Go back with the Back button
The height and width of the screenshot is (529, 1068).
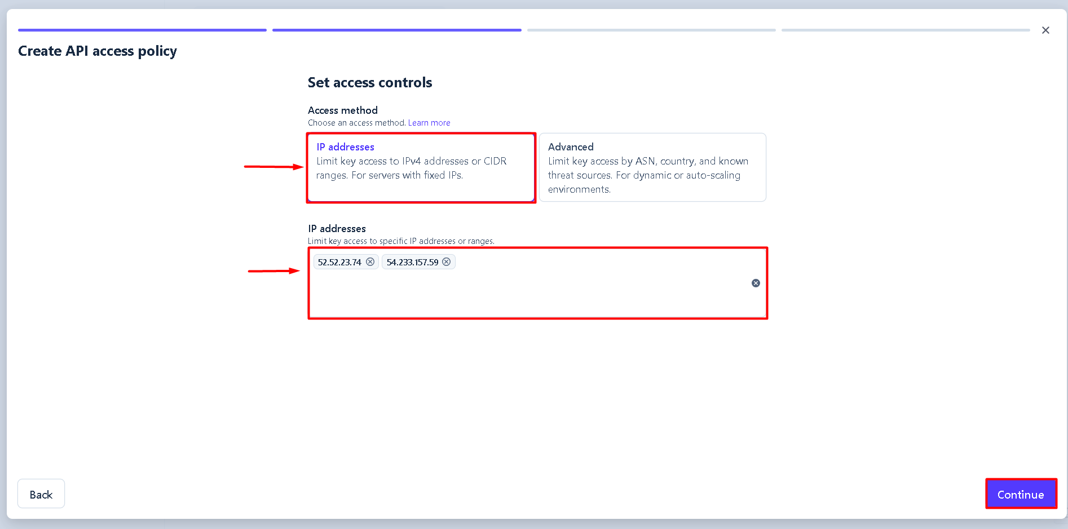(x=41, y=494)
